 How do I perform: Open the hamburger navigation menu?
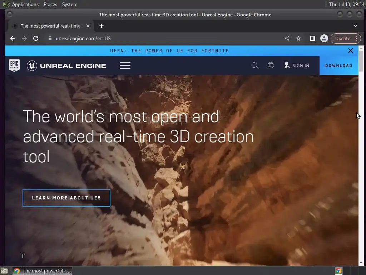(125, 66)
